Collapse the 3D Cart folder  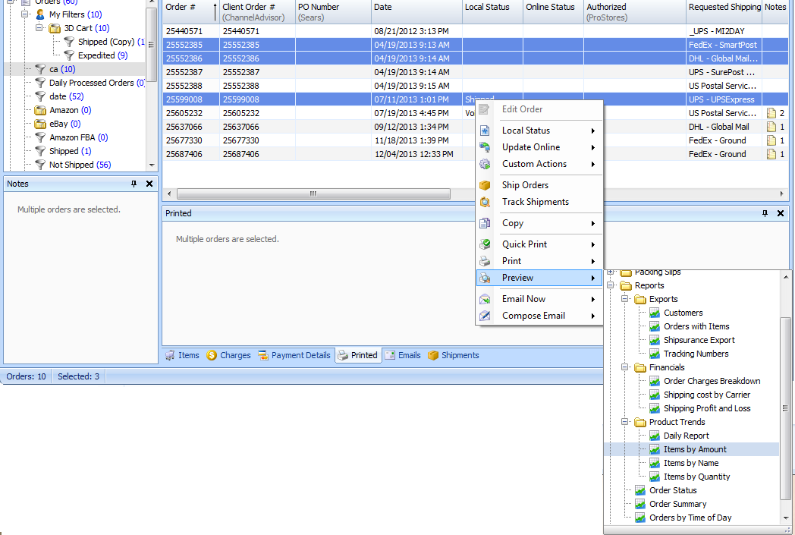click(39, 28)
